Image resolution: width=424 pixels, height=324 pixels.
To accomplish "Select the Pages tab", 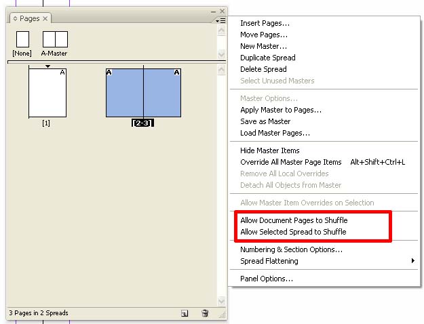I will [29, 18].
